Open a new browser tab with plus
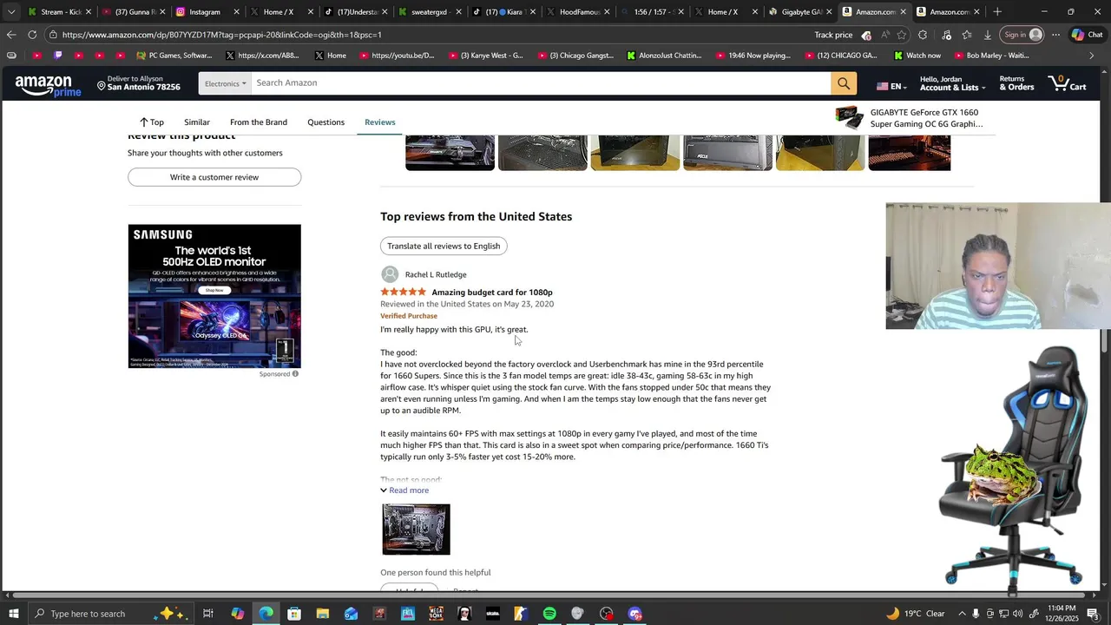This screenshot has width=1111, height=625. [997, 12]
